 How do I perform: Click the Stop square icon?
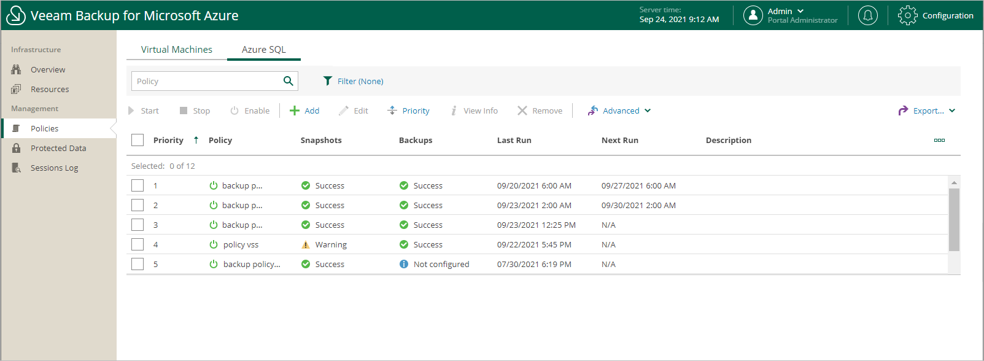pos(184,111)
